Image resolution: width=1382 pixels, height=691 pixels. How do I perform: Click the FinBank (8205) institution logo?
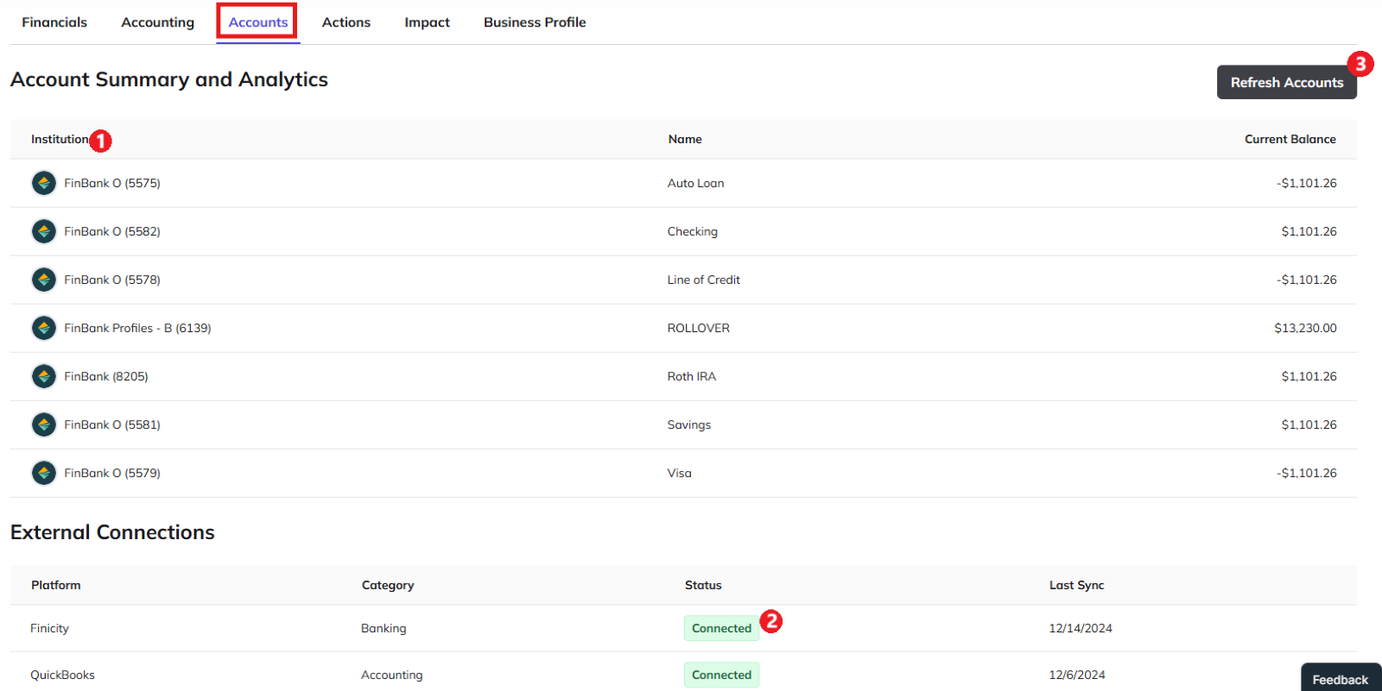[x=44, y=376]
